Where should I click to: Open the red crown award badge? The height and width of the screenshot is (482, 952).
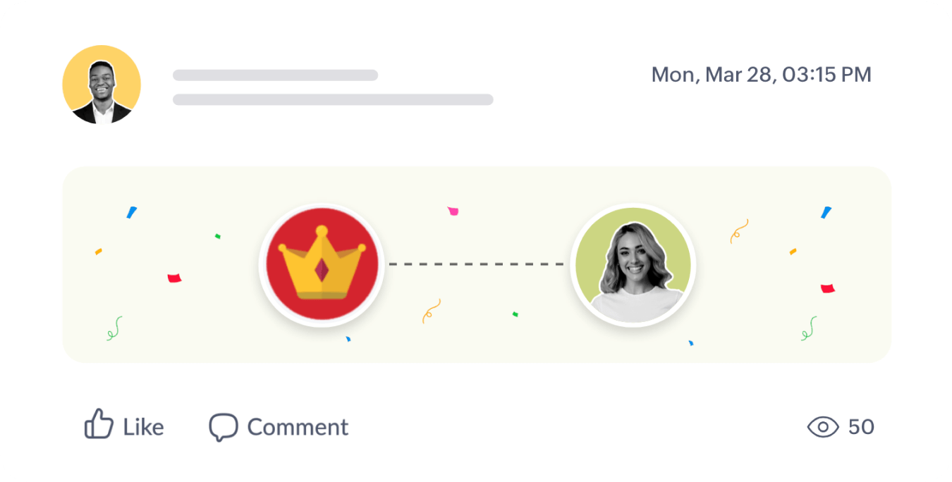pos(322,264)
